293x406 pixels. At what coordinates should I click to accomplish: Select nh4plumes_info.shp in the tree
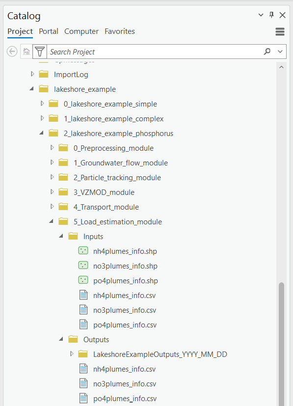pos(125,251)
